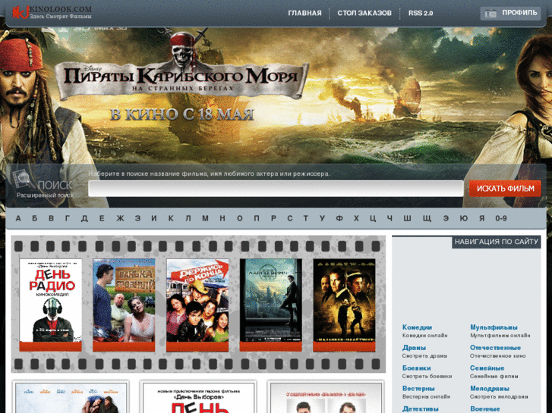The height and width of the screenshot is (413, 552).
Task: Open the Боевики category link
Action: pyautogui.click(x=416, y=368)
